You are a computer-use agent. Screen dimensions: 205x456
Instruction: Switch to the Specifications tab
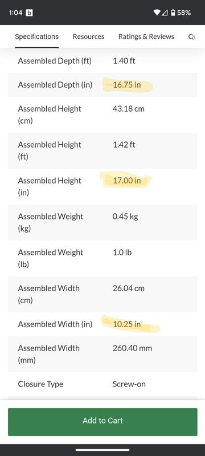[37, 36]
